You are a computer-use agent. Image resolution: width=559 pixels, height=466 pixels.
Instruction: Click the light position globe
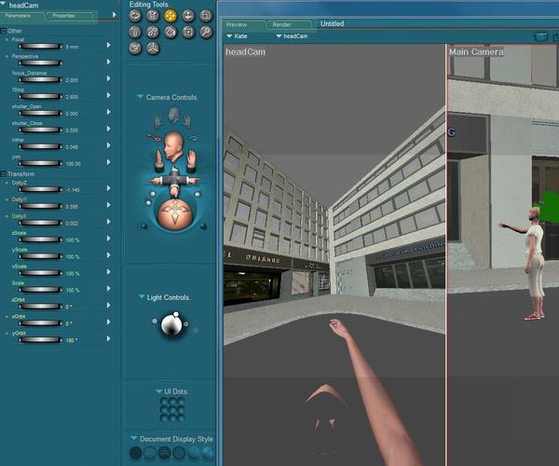point(170,325)
